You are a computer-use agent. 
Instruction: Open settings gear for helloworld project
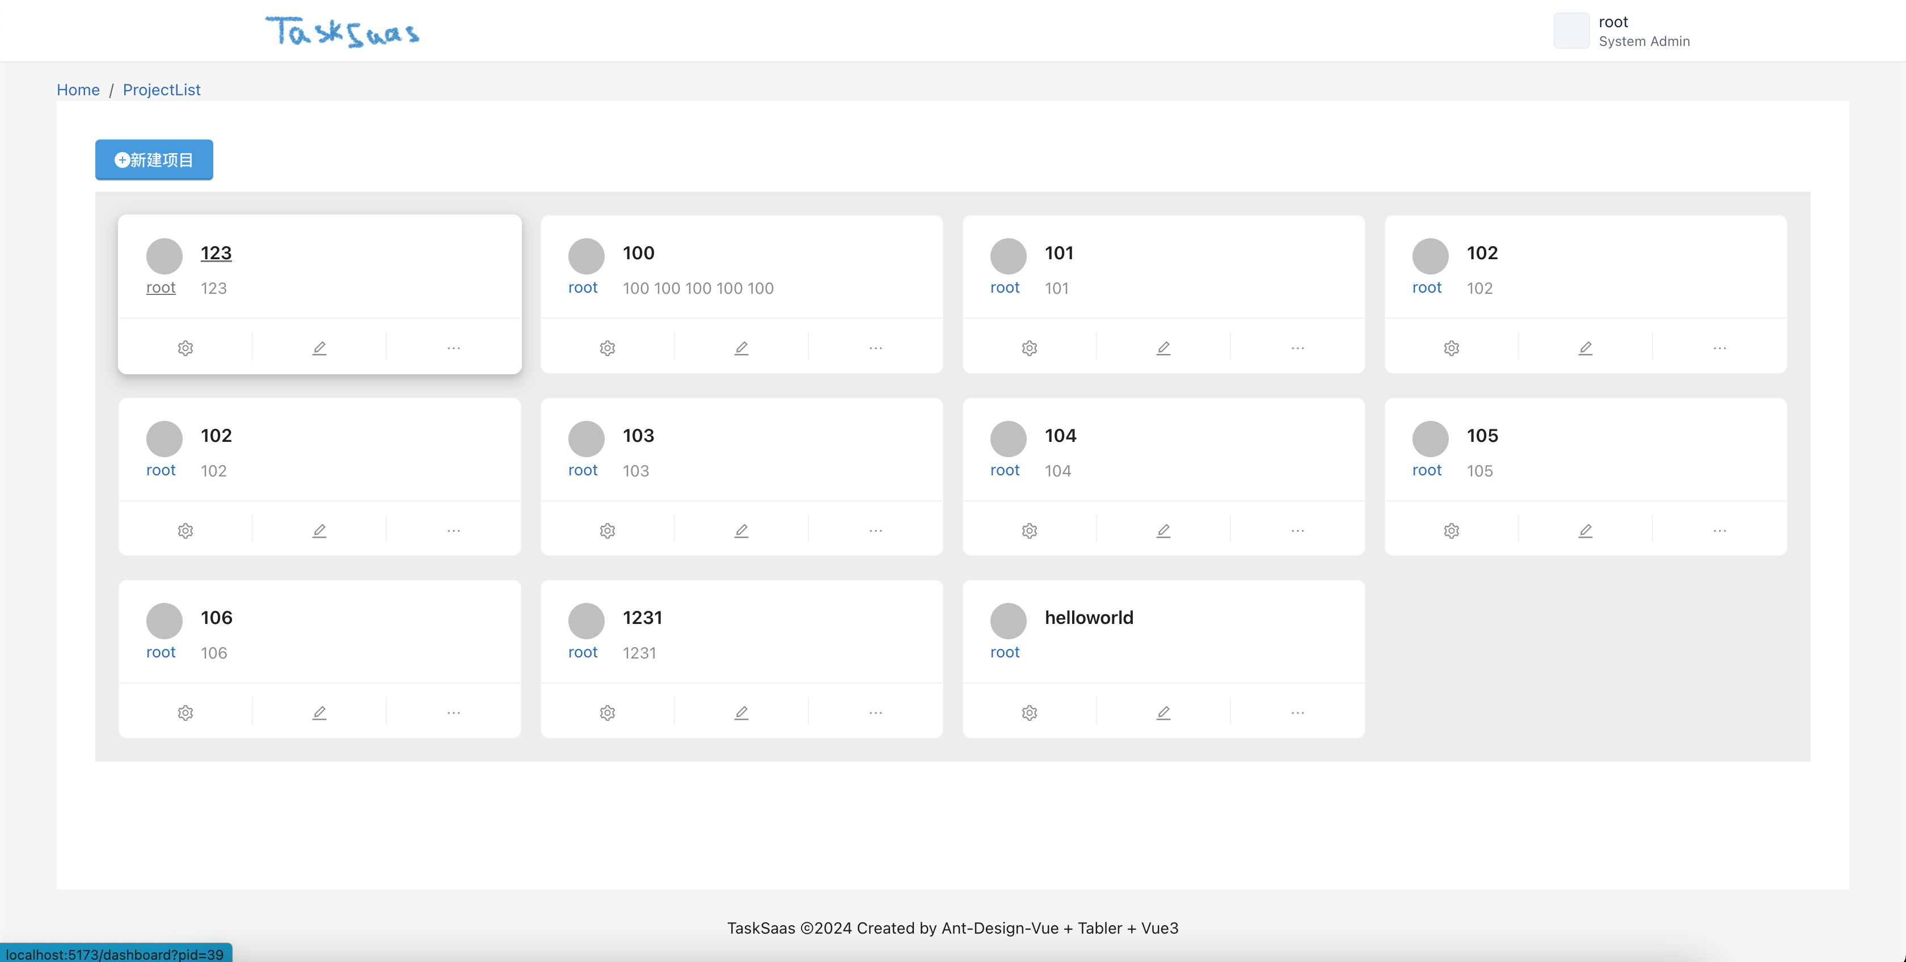point(1029,712)
